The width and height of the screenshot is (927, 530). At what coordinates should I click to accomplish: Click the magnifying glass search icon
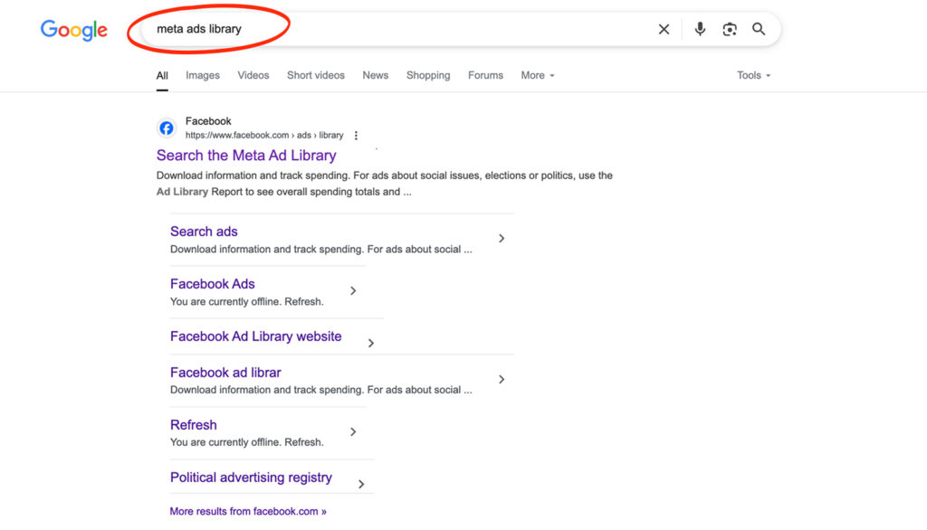(759, 29)
